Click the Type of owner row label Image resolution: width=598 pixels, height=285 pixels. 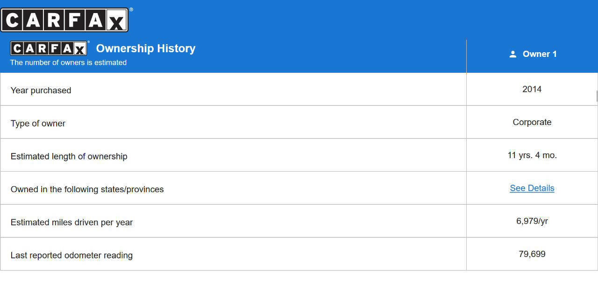coord(38,124)
